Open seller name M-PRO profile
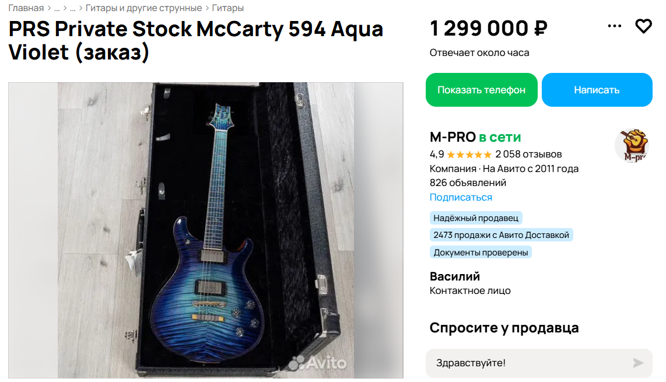Screen dimensions: 666x382 [x=453, y=137]
